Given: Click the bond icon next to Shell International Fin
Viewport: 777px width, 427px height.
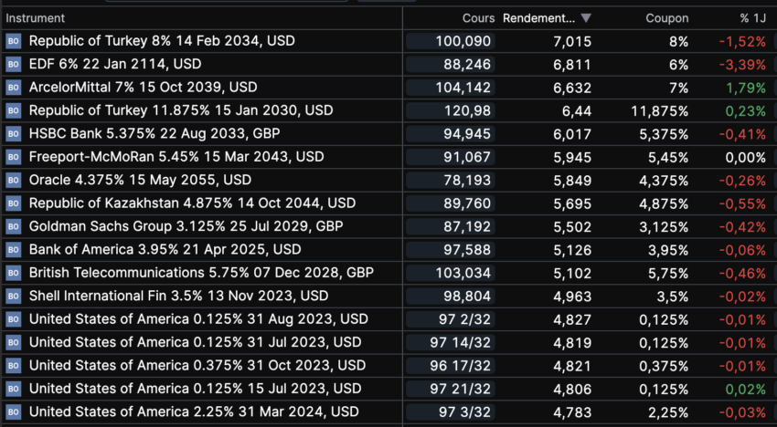Looking at the screenshot, I should pyautogui.click(x=13, y=296).
